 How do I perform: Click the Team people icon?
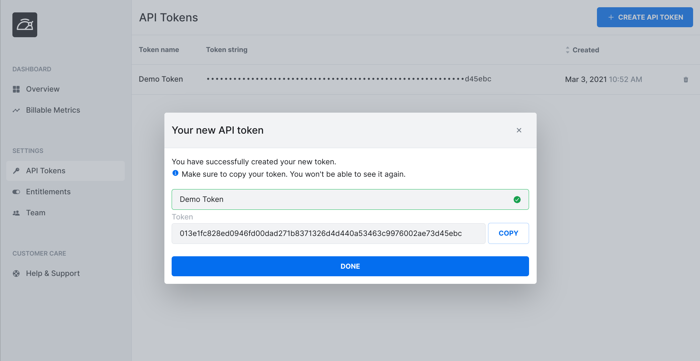coord(16,213)
